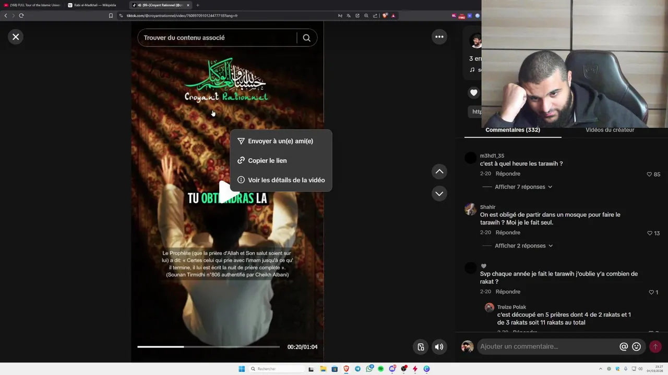Mute the video volume
This screenshot has width=668, height=375.
point(439,347)
